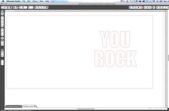Select the Eraser tool
Viewport: 169px width, 111px height.
(x=2, y=41)
